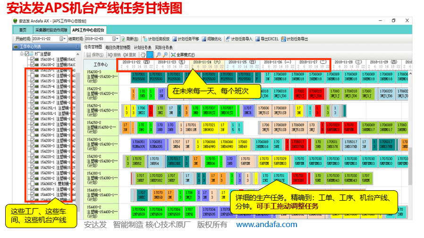Image resolution: width=424 pixels, height=238 pixels.
Task: Click the 导出EXCEL button label
Action: pyautogui.click(x=269, y=39)
